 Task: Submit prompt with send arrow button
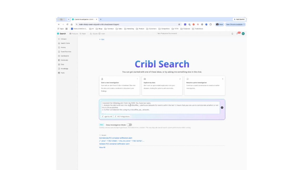222,108
